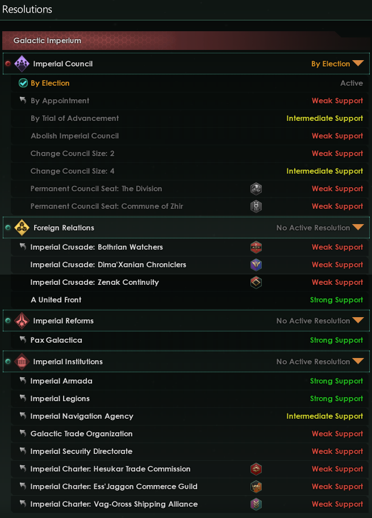Toggle the By Election active checkmark
Viewport: 372px width, 518px height.
click(x=23, y=83)
